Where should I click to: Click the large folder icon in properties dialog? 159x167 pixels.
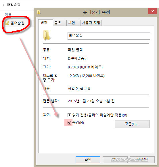click(47, 35)
